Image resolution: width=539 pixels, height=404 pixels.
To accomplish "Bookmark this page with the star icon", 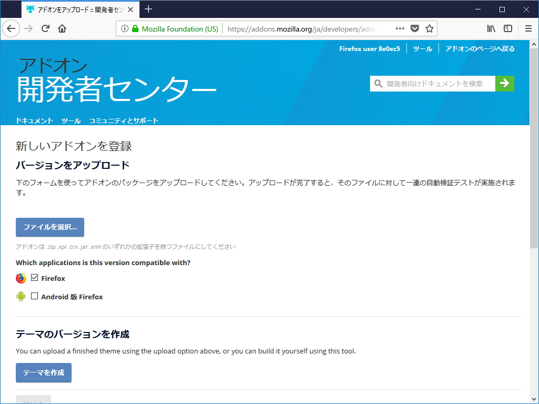I will point(430,28).
